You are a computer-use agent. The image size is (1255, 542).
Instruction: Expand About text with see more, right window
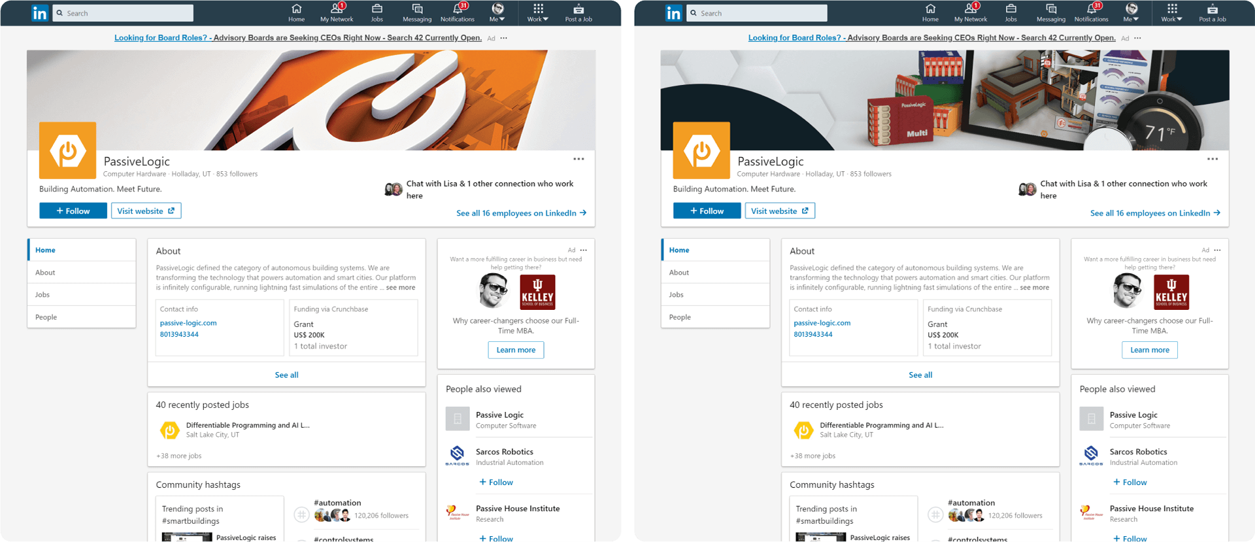coord(1035,288)
